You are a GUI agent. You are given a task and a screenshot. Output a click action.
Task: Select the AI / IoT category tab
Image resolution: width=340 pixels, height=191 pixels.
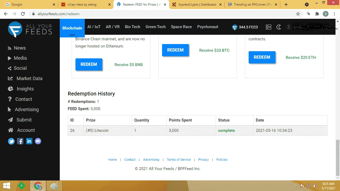tap(94, 27)
